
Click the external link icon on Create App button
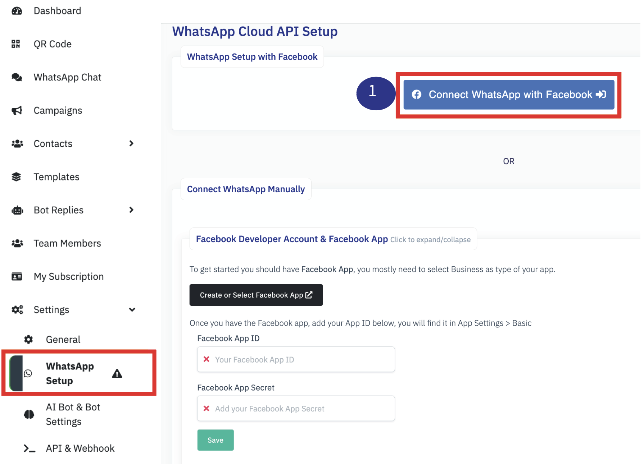pyautogui.click(x=309, y=295)
